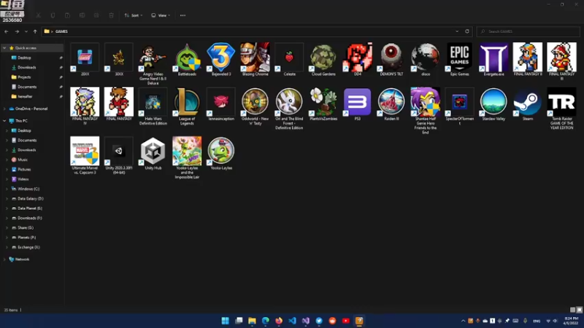Open the Share (G:) drive
This screenshot has height=328, width=584.
tap(26, 227)
